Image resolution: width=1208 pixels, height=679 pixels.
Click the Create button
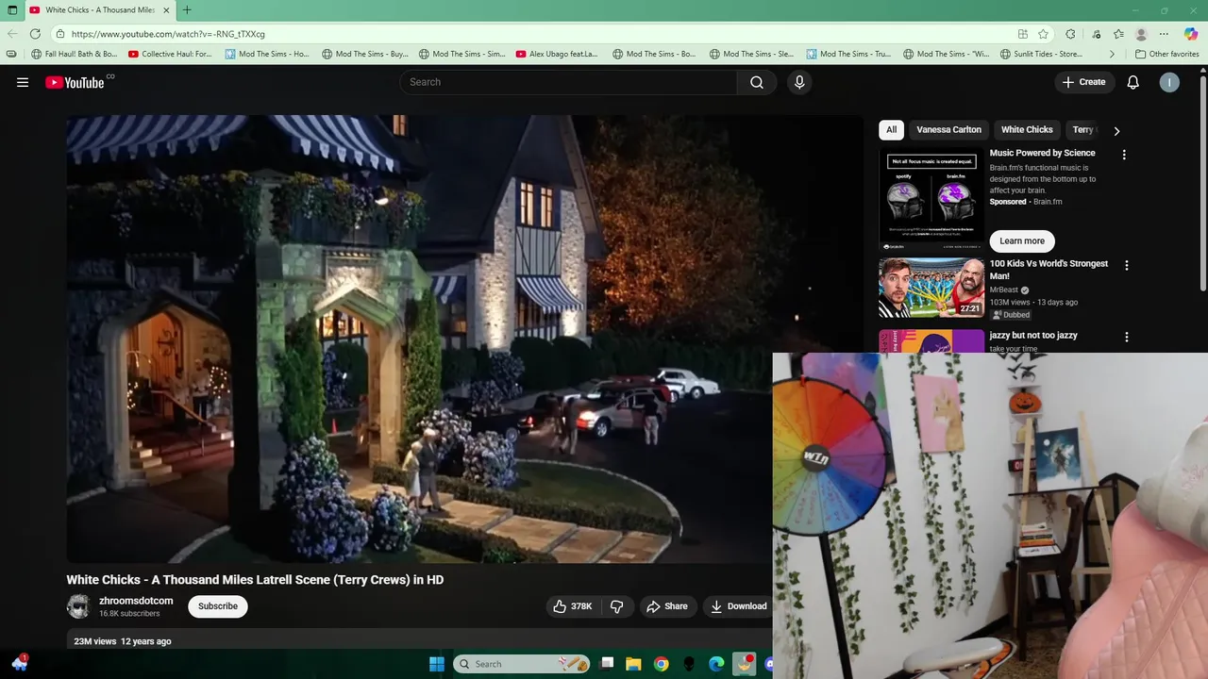point(1083,82)
